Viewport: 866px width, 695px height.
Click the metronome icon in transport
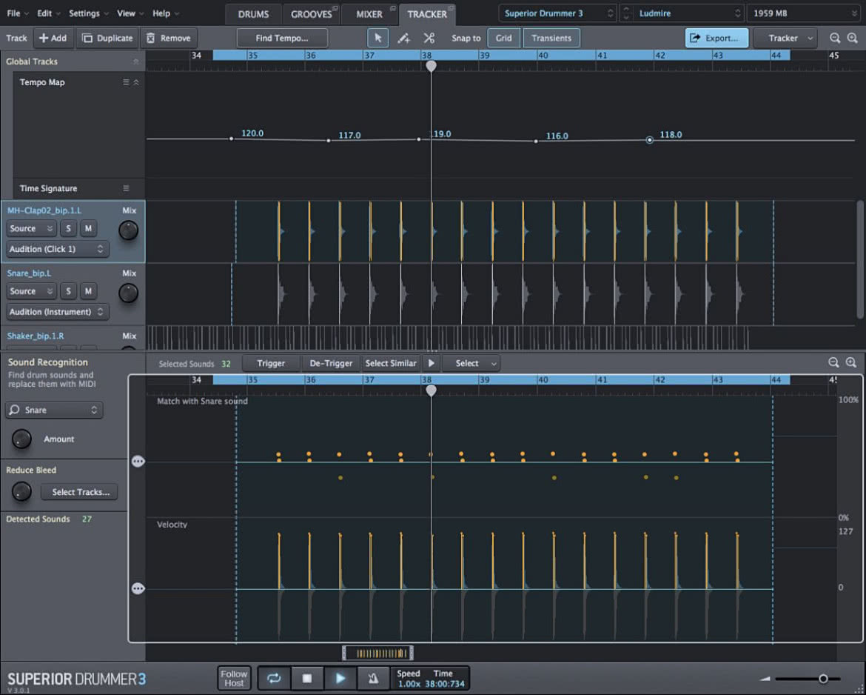[x=373, y=679]
